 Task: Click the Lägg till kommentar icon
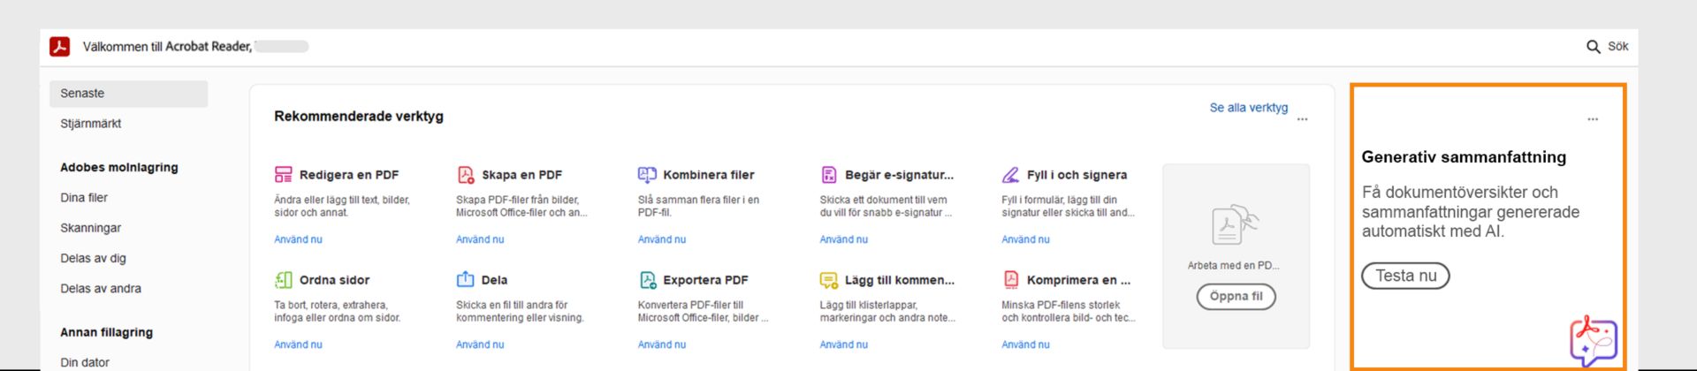[x=829, y=280]
